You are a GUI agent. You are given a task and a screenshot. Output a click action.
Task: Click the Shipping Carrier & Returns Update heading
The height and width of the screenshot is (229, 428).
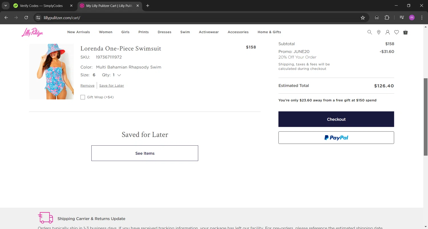91,219
